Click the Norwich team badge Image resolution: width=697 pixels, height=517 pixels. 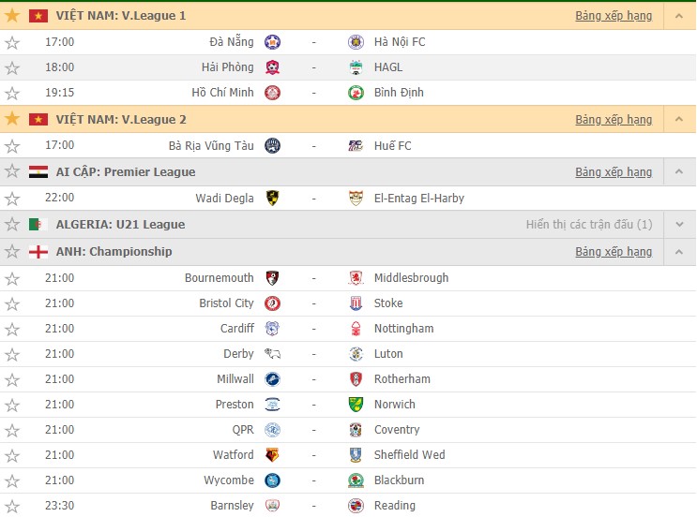click(356, 405)
